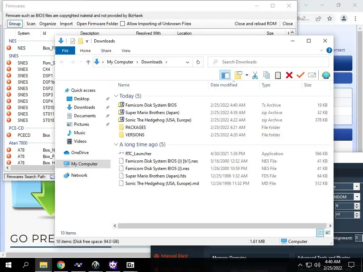This screenshot has height=272, width=363.
Task: Switch to large icons view in status bar
Action: [x=328, y=233]
